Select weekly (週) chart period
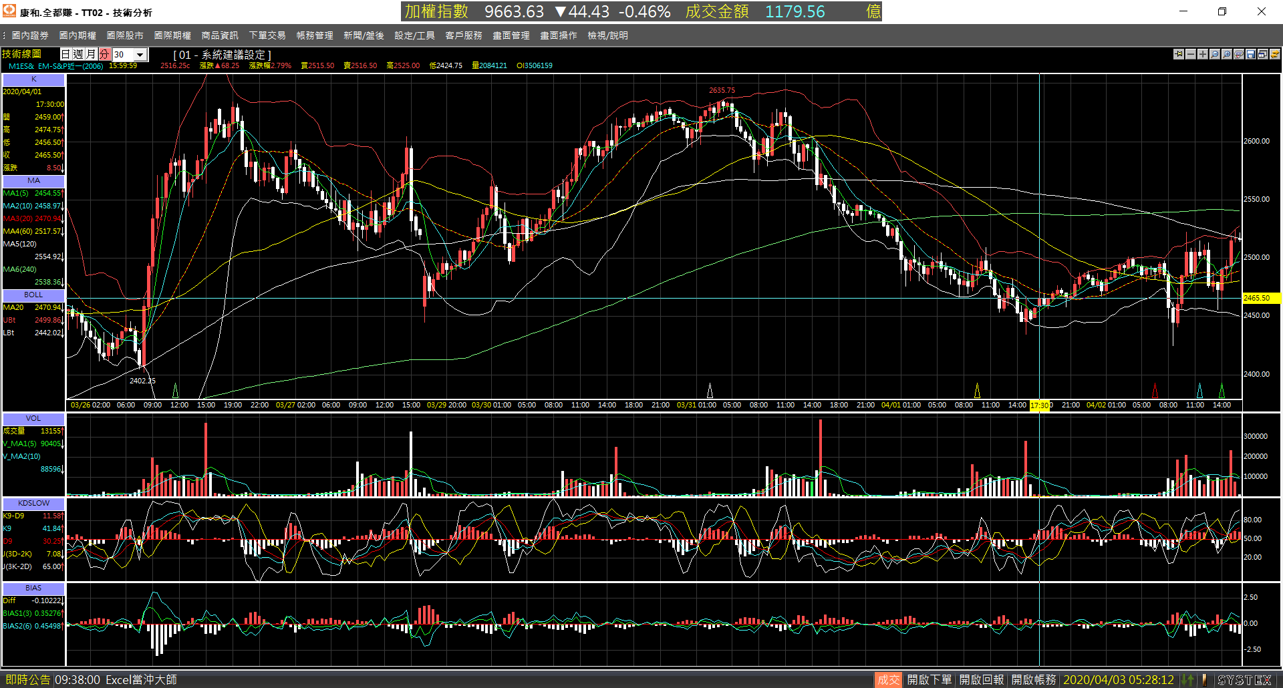1283x688 pixels. coord(78,54)
